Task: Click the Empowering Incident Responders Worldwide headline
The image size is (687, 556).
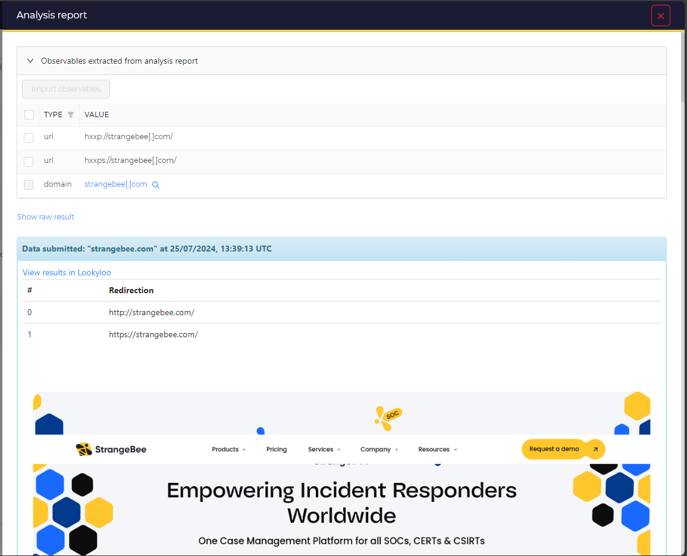Action: [342, 503]
